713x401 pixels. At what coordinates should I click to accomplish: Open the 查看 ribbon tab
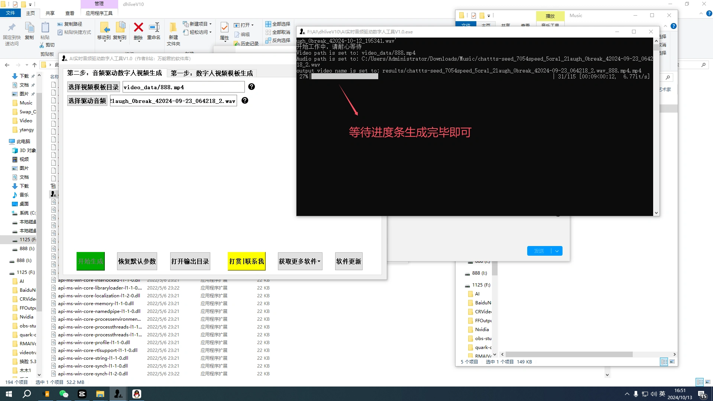click(70, 13)
